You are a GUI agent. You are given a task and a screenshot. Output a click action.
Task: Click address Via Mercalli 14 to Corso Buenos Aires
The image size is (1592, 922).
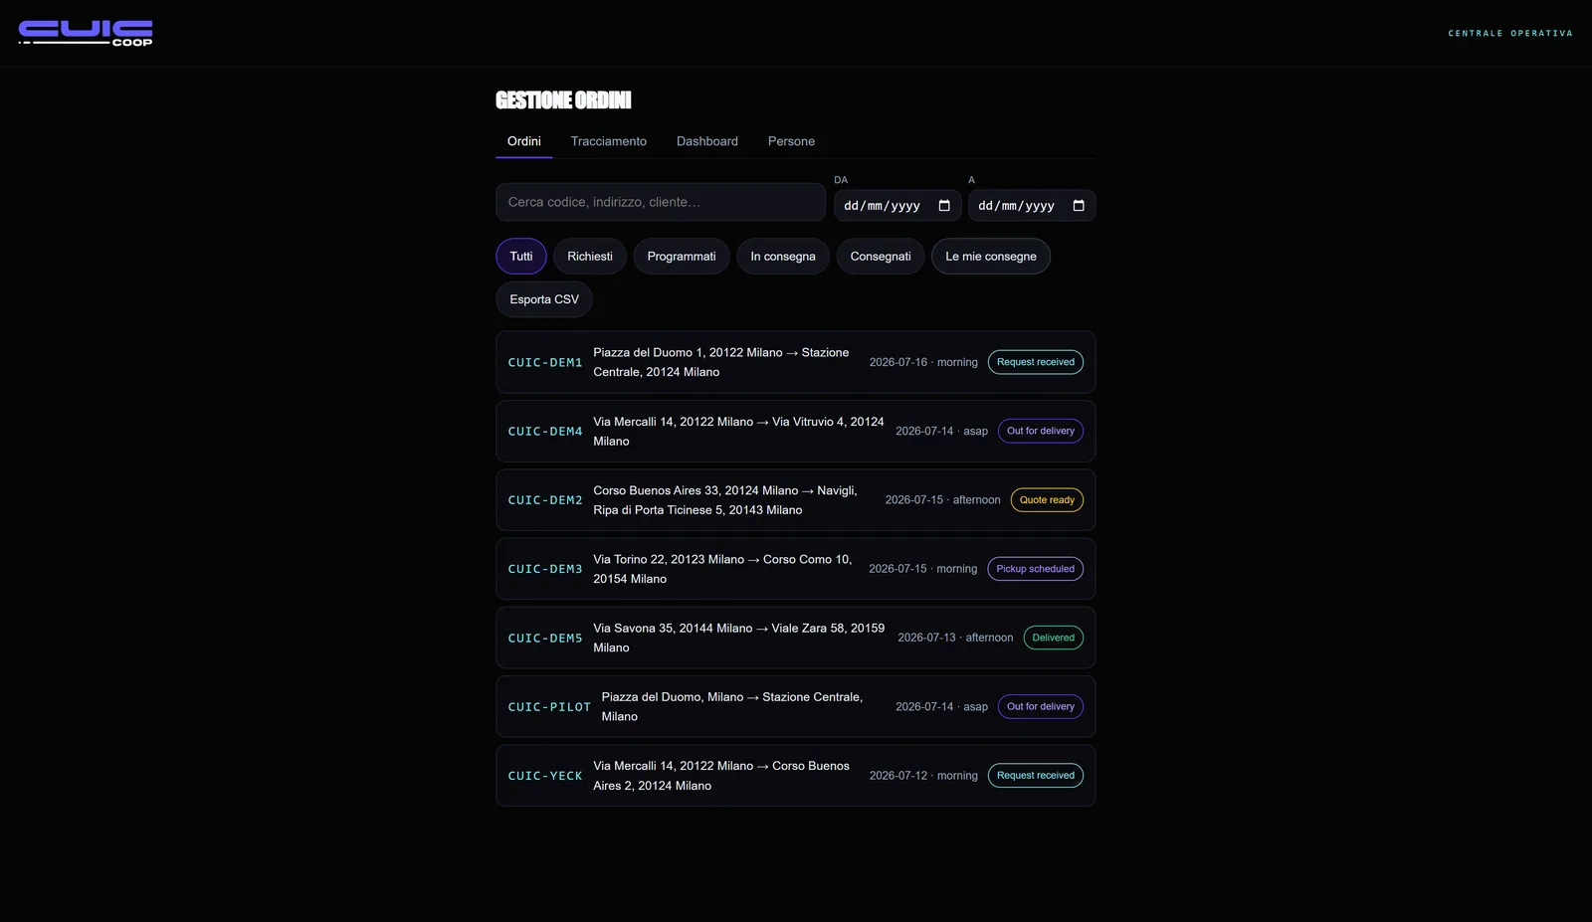(x=721, y=776)
